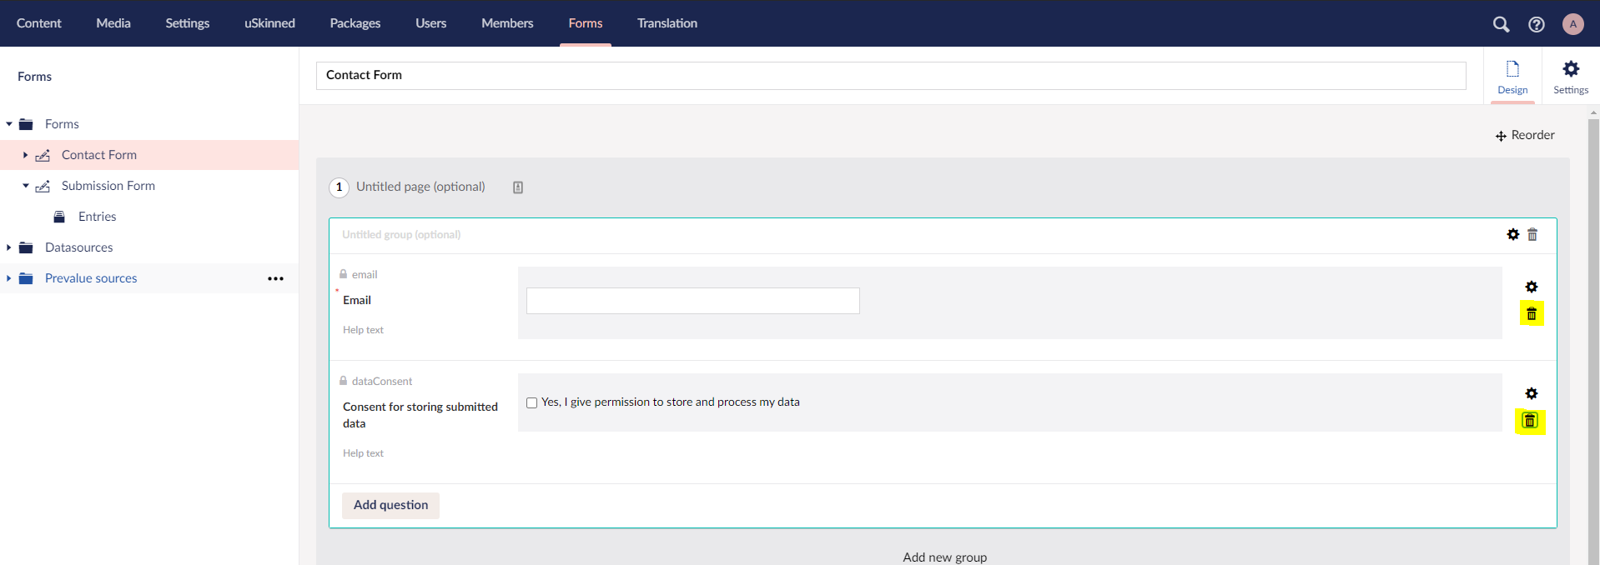Click the Datasources folder icon
The height and width of the screenshot is (565, 1600).
[27, 247]
